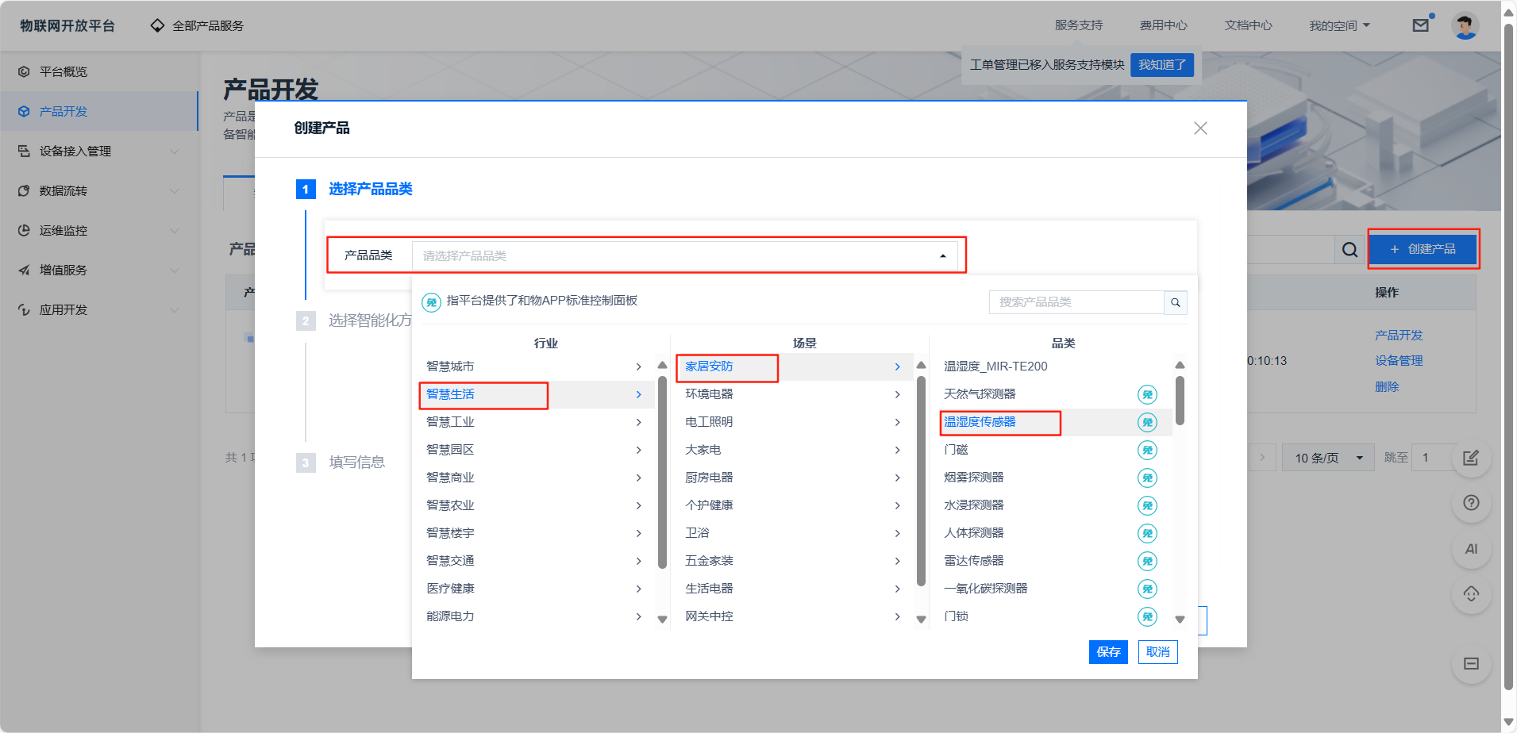Dismiss the notice with 我知道了 button
The width and height of the screenshot is (1517, 733).
tap(1161, 65)
